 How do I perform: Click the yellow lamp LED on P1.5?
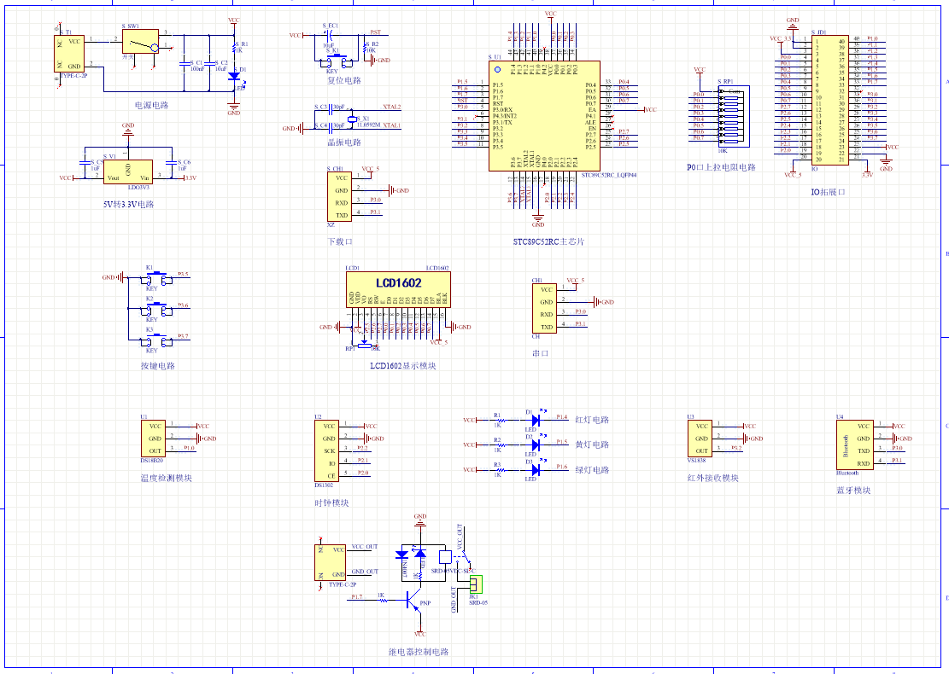click(x=535, y=444)
